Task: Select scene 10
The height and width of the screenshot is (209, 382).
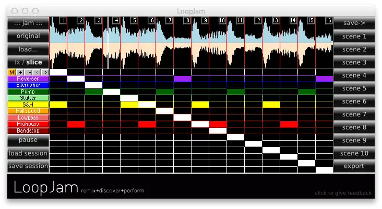Action: point(354,153)
